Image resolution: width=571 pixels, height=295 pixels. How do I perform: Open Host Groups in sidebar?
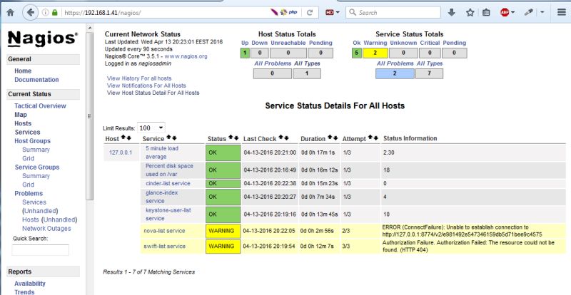(x=32, y=141)
